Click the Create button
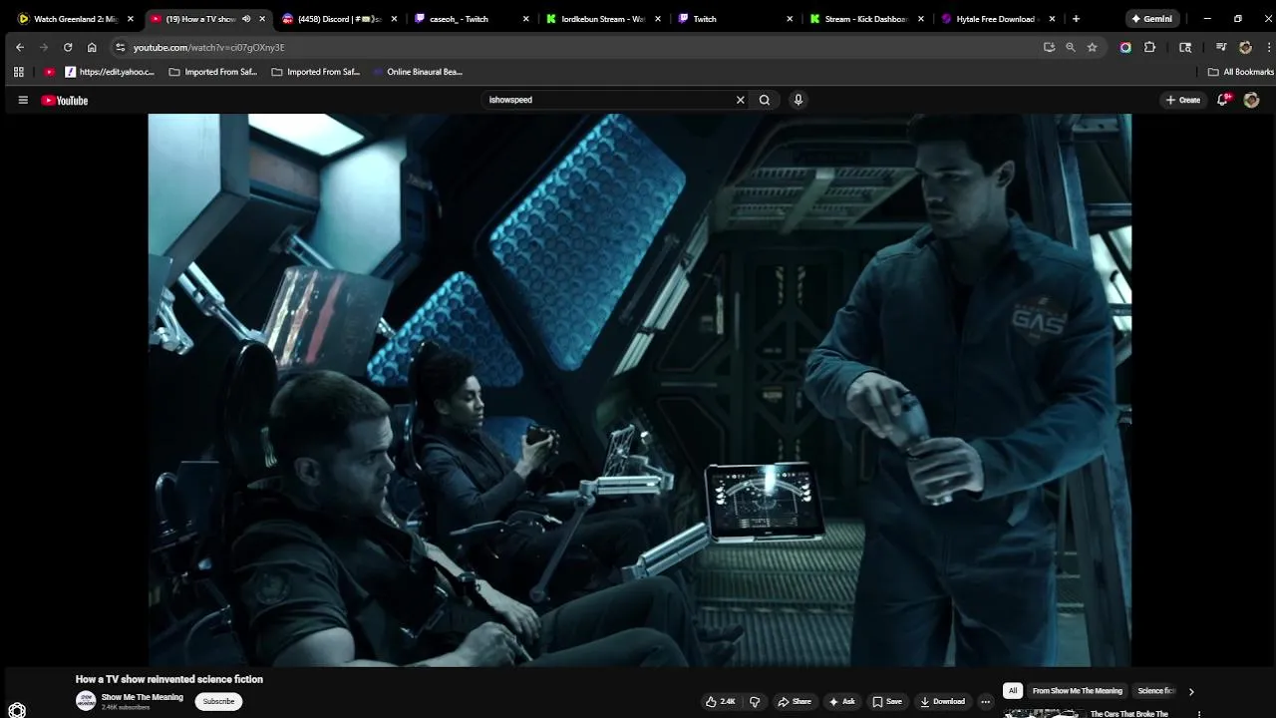Image resolution: width=1276 pixels, height=718 pixels. [x=1183, y=100]
